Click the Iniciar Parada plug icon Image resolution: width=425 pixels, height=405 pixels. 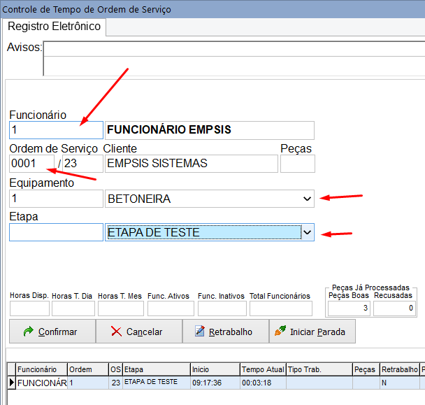280,331
